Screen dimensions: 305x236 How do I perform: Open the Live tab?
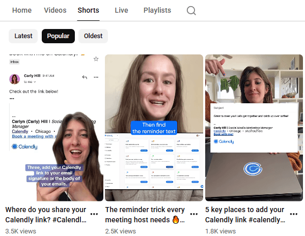pos(121,10)
